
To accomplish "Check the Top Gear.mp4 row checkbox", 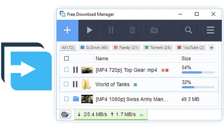I will point(66,70).
